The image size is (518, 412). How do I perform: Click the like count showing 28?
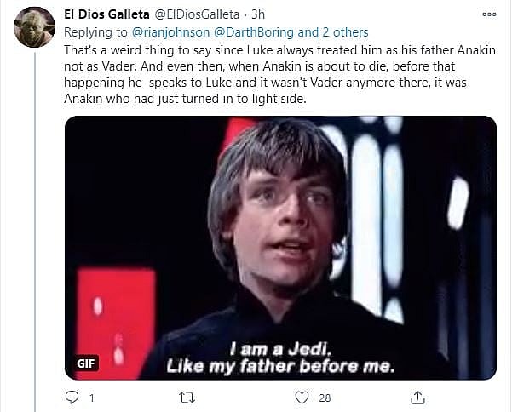(325, 398)
